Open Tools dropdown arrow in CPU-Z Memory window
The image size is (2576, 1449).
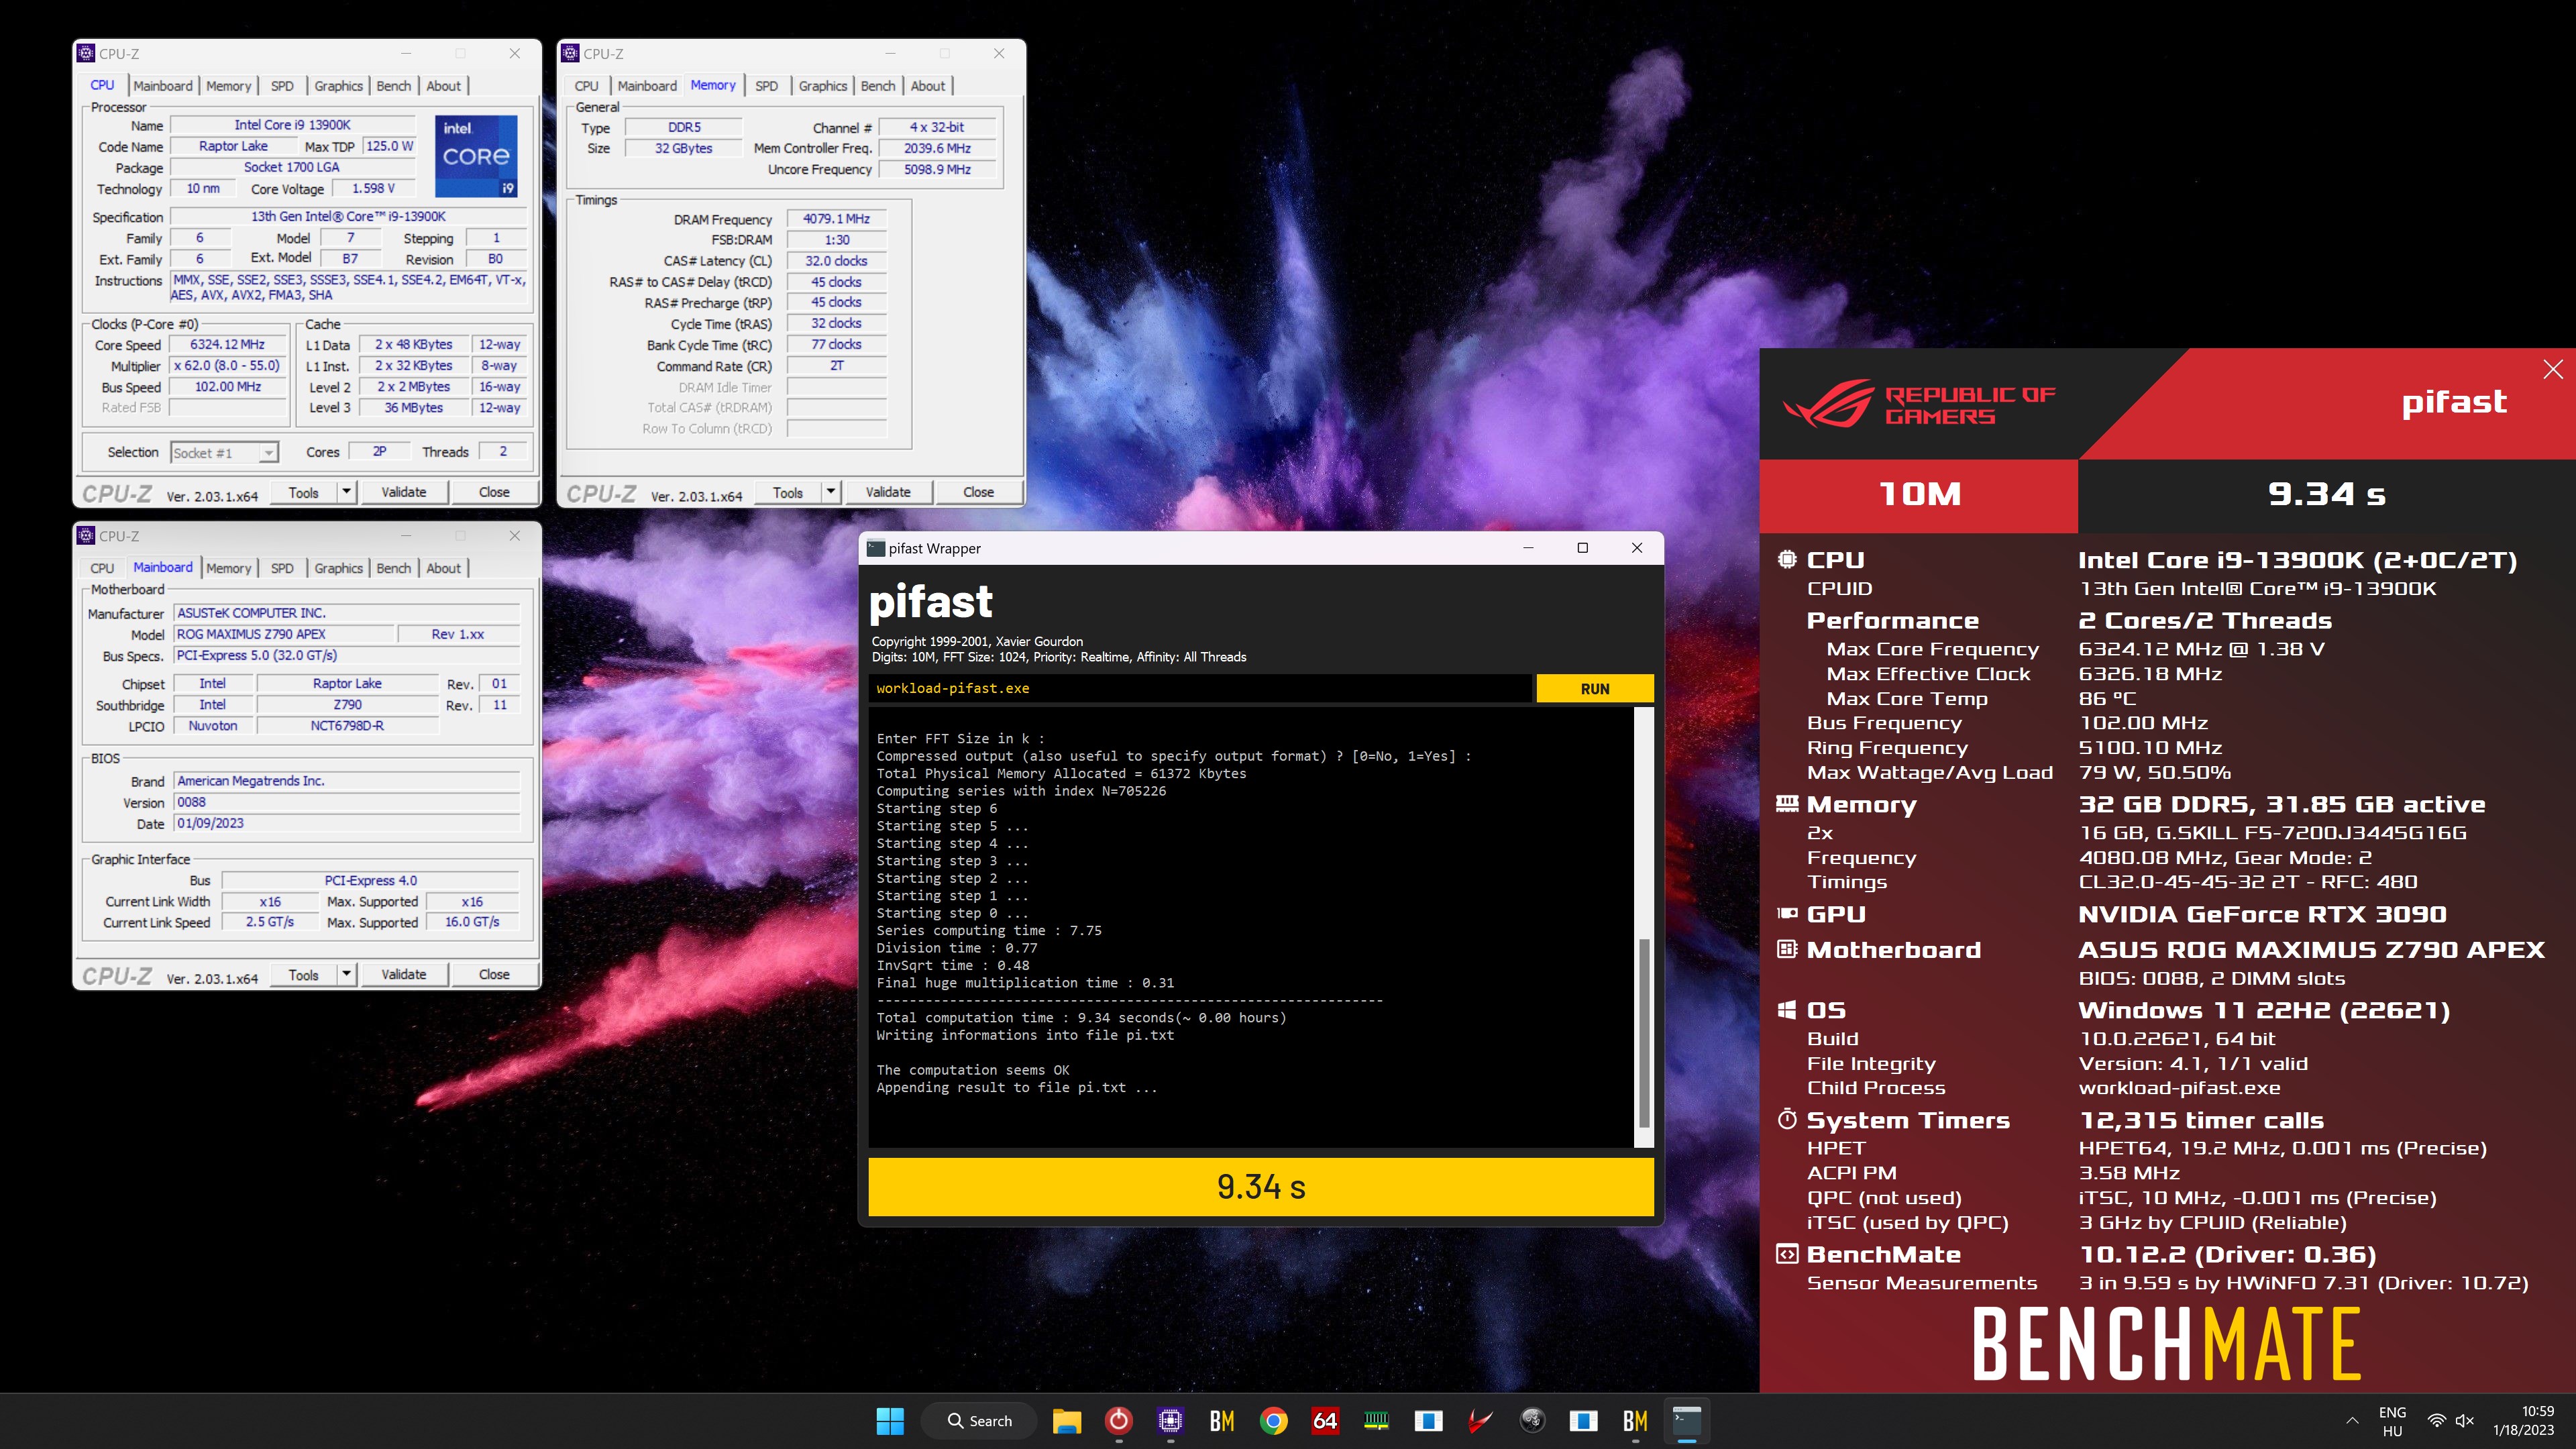(830, 492)
